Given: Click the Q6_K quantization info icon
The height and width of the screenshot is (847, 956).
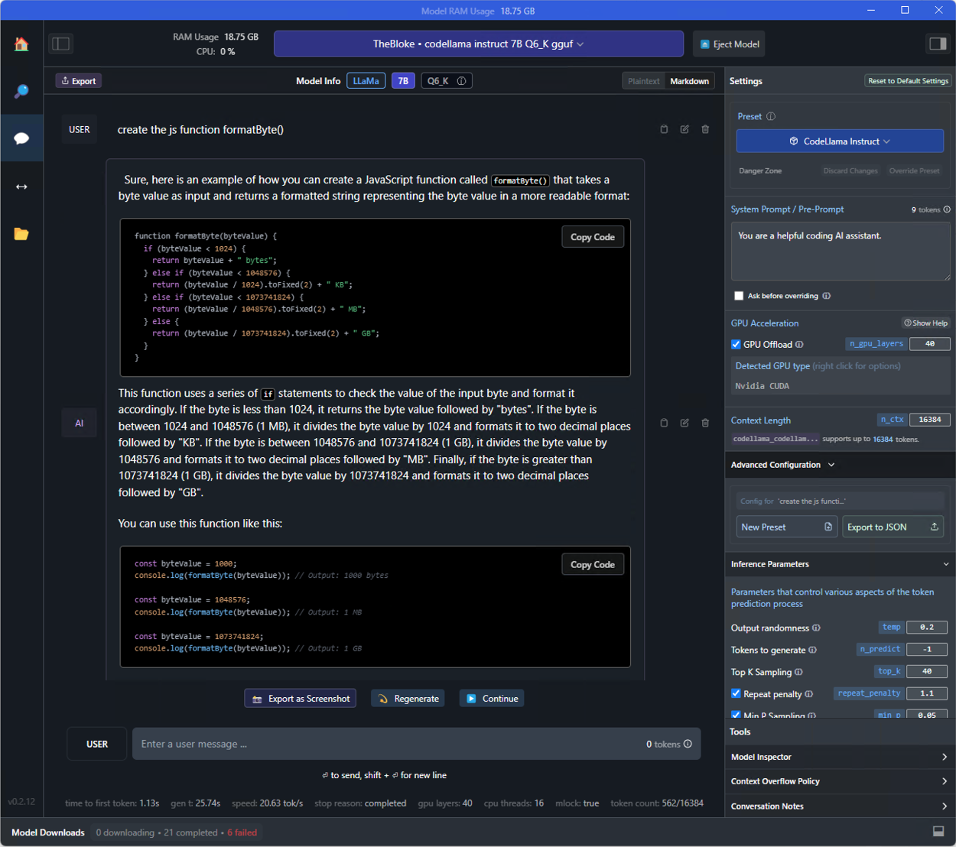Looking at the screenshot, I should (461, 81).
